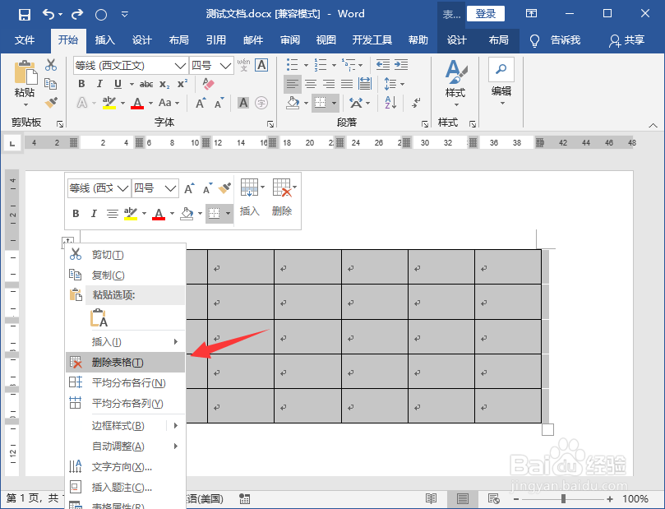Apply yellow text highlight color in ribbon
The height and width of the screenshot is (509, 665).
tap(109, 103)
